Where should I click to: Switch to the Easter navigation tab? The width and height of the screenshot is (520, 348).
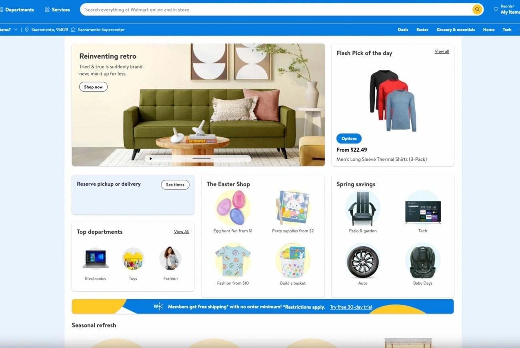[x=422, y=29]
